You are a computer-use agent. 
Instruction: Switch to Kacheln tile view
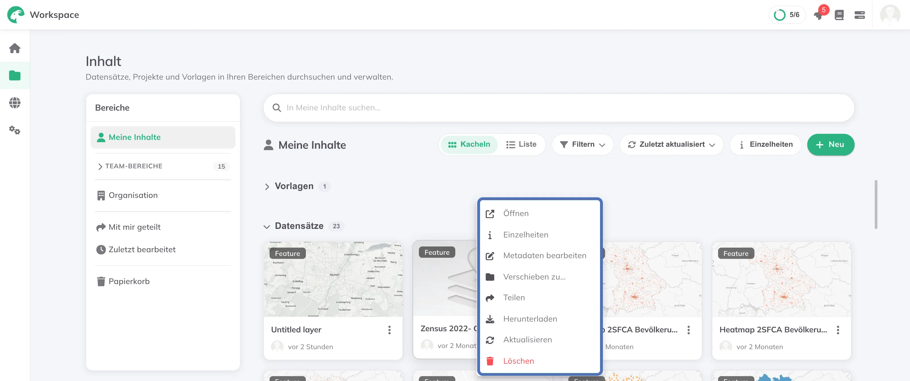[x=469, y=144]
